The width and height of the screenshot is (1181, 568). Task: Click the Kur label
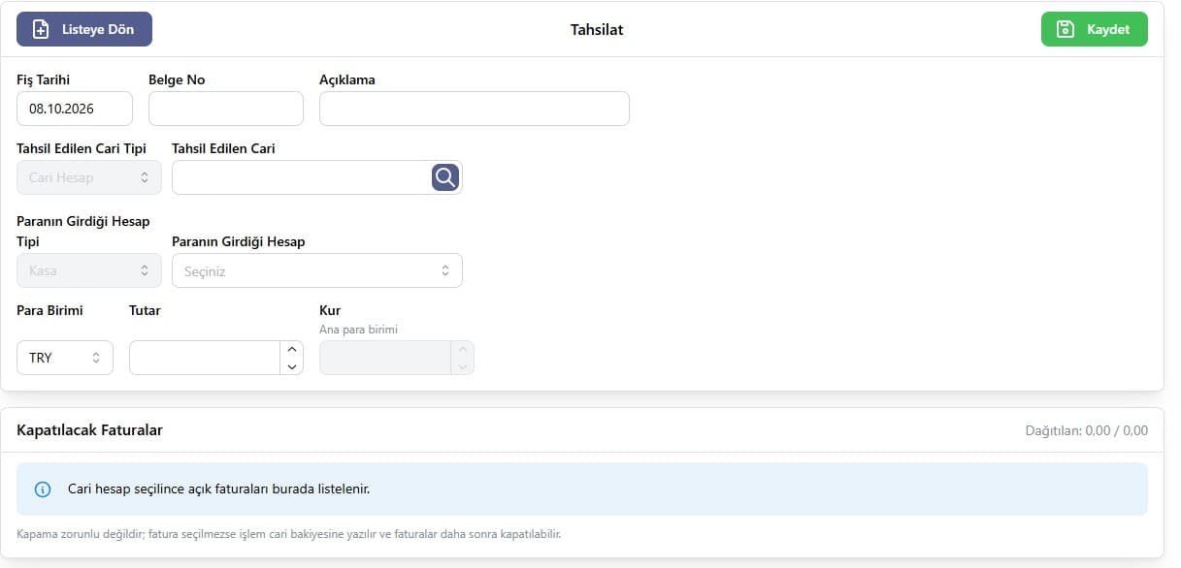tap(330, 310)
